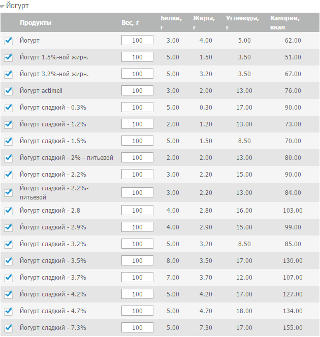Toggle Йогурт сладкий - 2% - питьевой checkbox

click(x=8, y=158)
